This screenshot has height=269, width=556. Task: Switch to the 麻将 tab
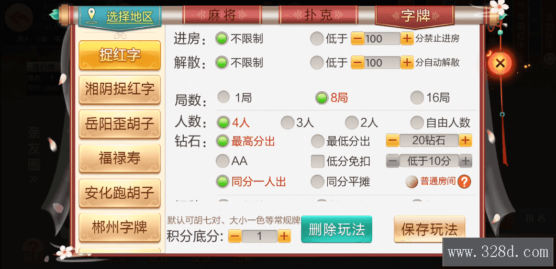pyautogui.click(x=222, y=15)
